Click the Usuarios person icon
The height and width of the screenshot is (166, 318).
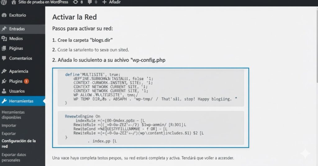pyautogui.click(x=4, y=91)
